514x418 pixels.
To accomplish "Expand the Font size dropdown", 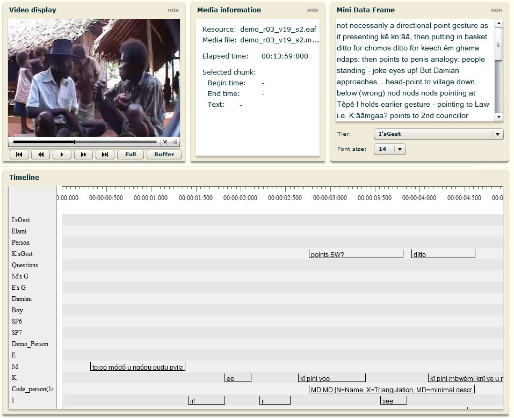I will coord(389,149).
